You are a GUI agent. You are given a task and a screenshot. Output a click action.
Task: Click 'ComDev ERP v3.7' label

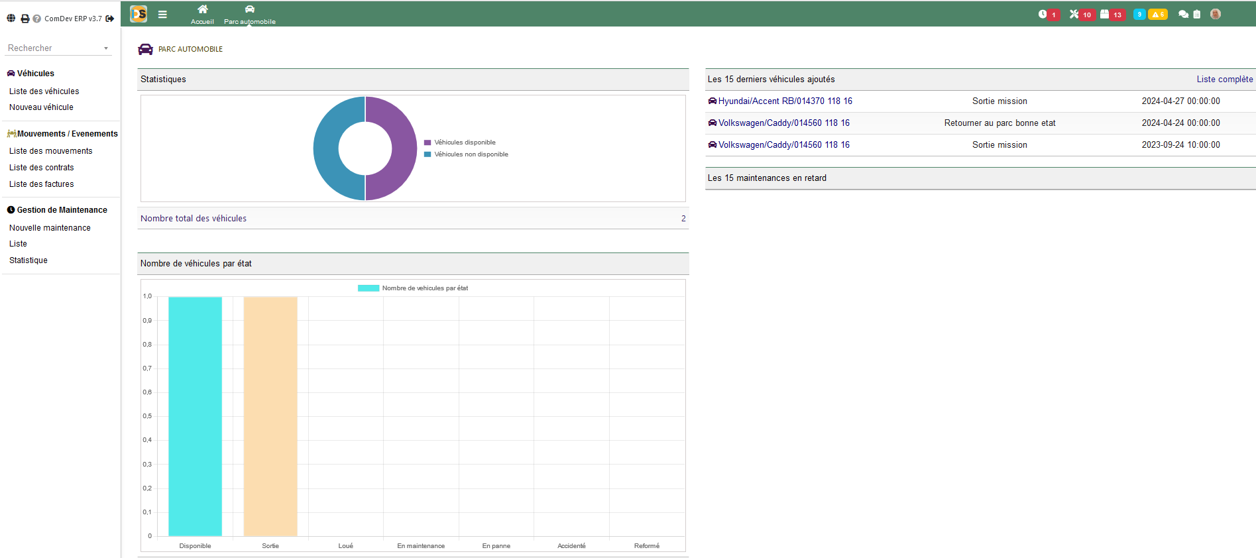(73, 19)
